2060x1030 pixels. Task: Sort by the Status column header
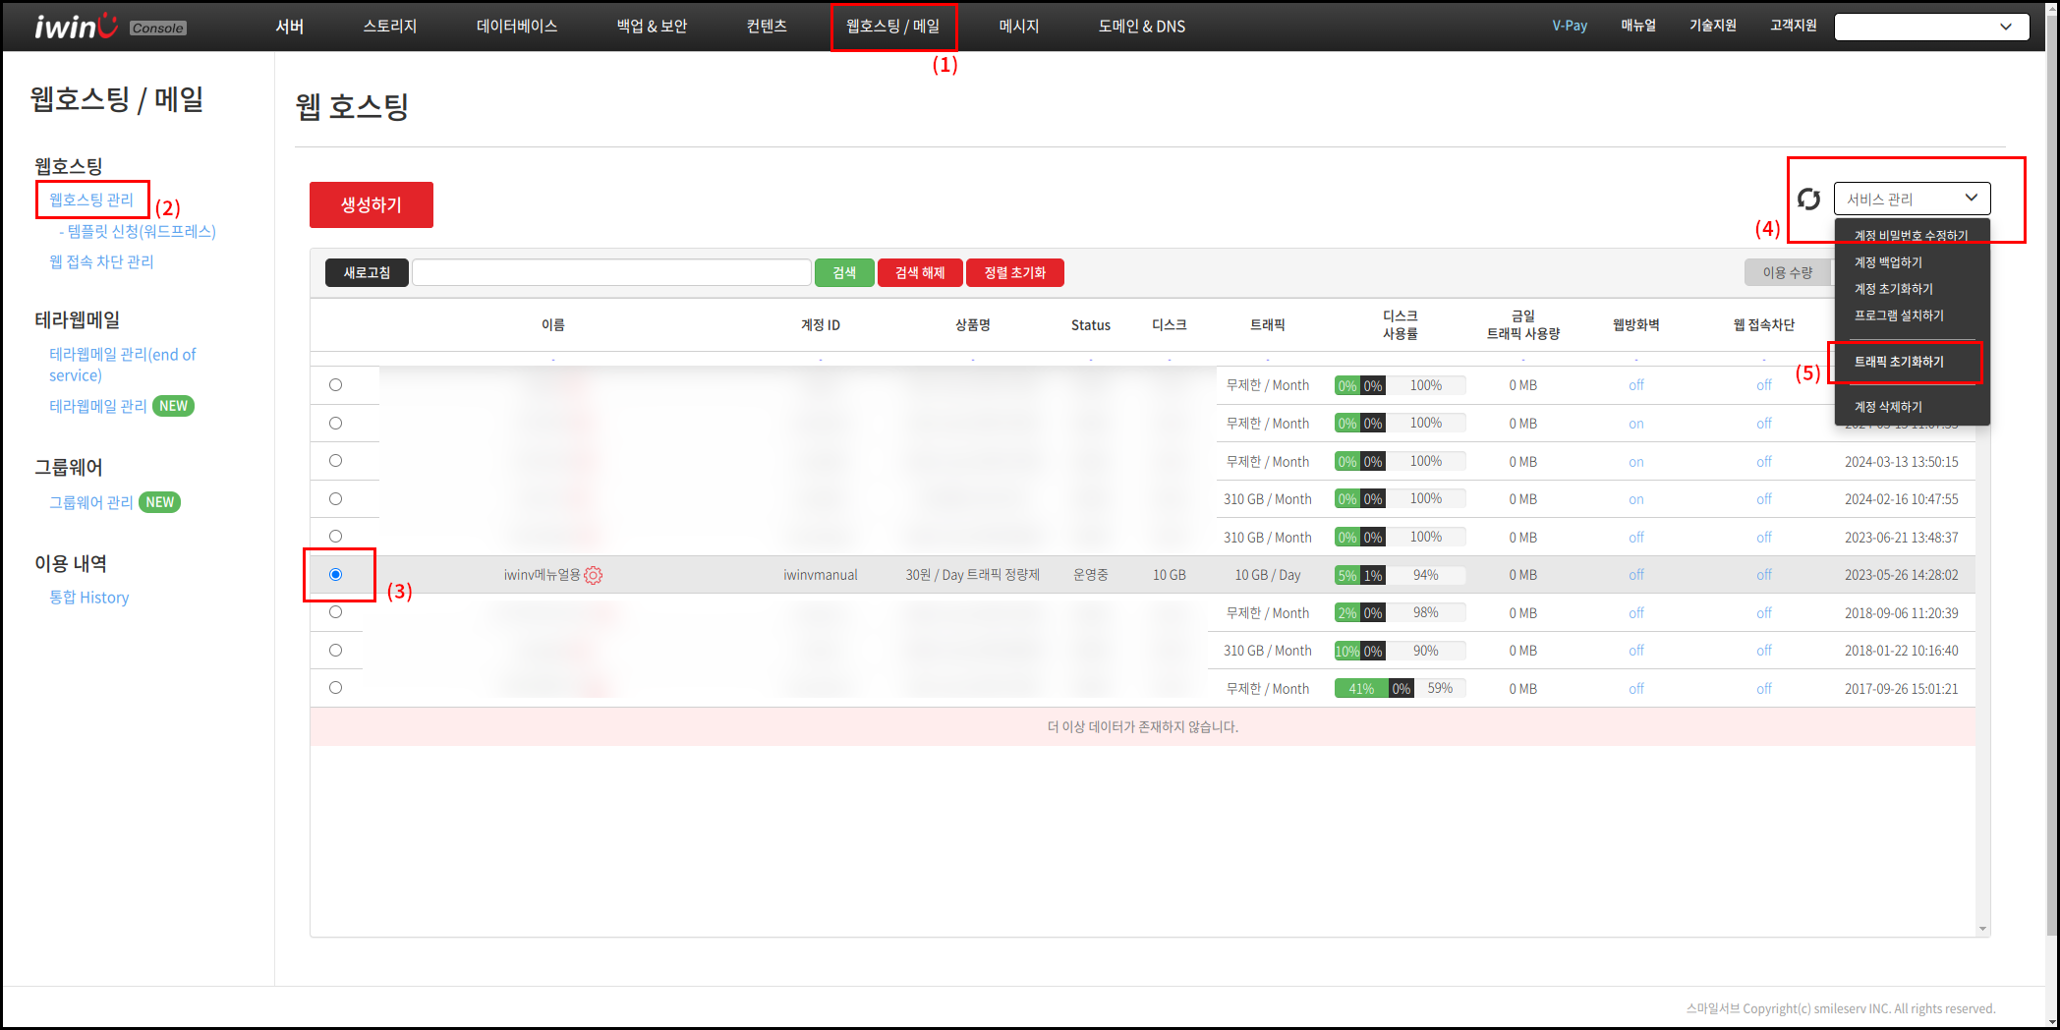pos(1091,325)
